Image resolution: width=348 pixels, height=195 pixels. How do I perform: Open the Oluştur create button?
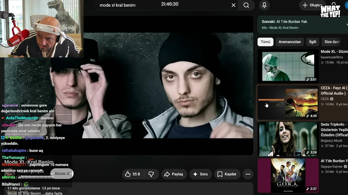coord(312,5)
